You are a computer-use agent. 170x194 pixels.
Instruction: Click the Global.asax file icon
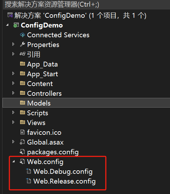[22, 142]
